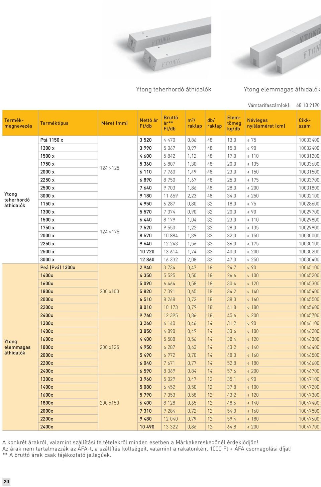Viewport: 321px width, 487px height.
Task: Select the 'Ytong elemmagas áthidalók' image caption
Action: point(282,89)
